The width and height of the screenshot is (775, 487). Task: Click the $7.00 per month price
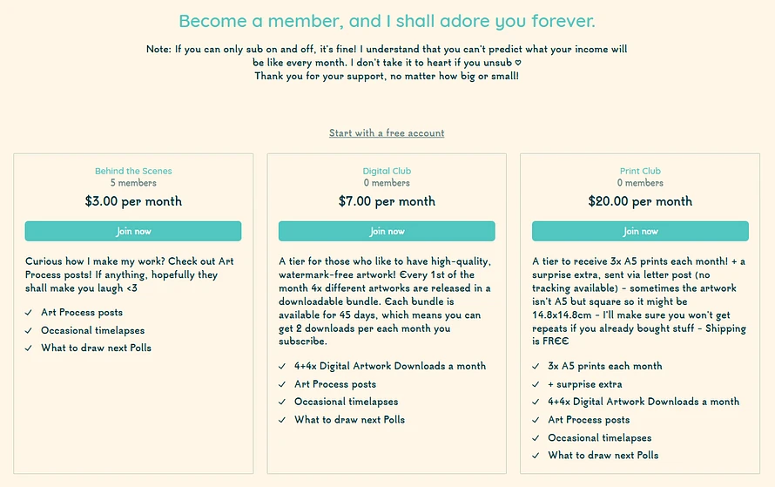(x=387, y=201)
